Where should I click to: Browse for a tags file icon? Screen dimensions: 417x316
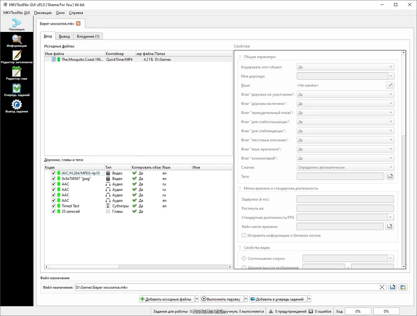[390, 177]
